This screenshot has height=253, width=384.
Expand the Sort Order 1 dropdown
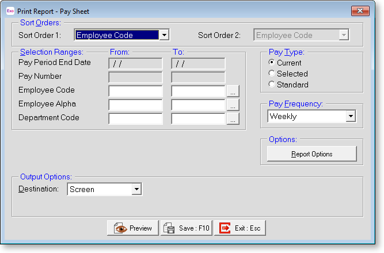coord(164,35)
